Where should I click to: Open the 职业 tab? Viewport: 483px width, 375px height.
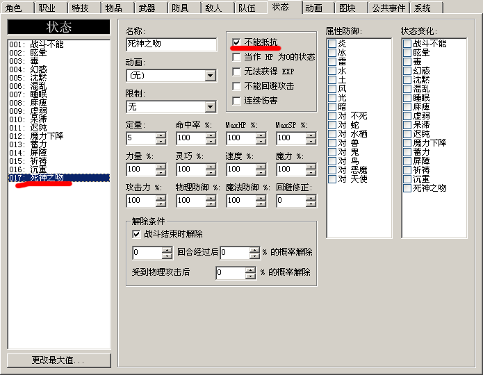51,8
